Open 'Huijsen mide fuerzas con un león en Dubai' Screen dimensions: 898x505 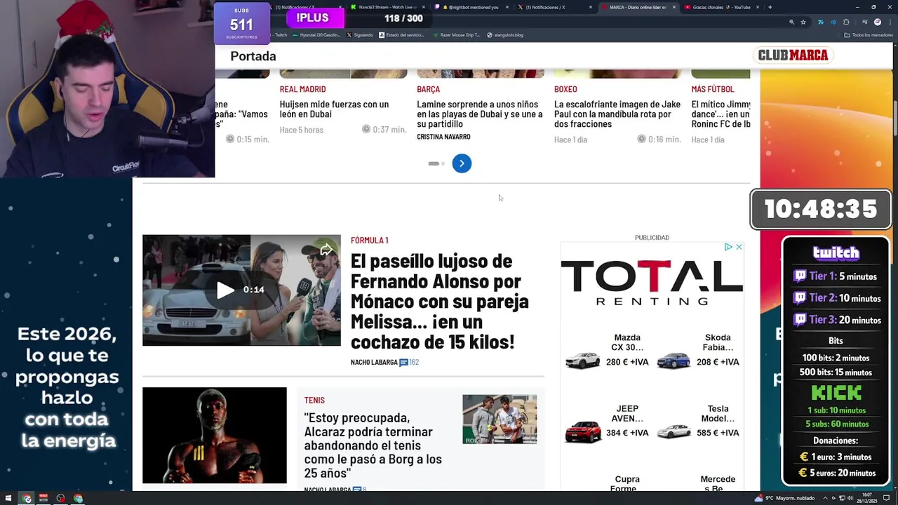[334, 109]
